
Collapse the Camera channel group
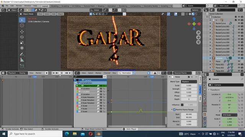point(75,80)
